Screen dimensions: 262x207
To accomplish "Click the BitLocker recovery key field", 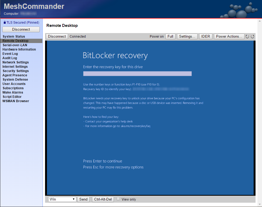I will click(x=137, y=74).
